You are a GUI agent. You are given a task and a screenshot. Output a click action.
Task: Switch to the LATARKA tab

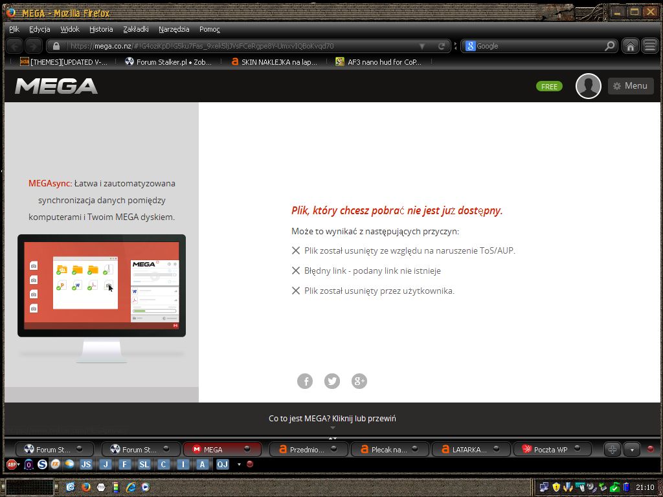470,449
